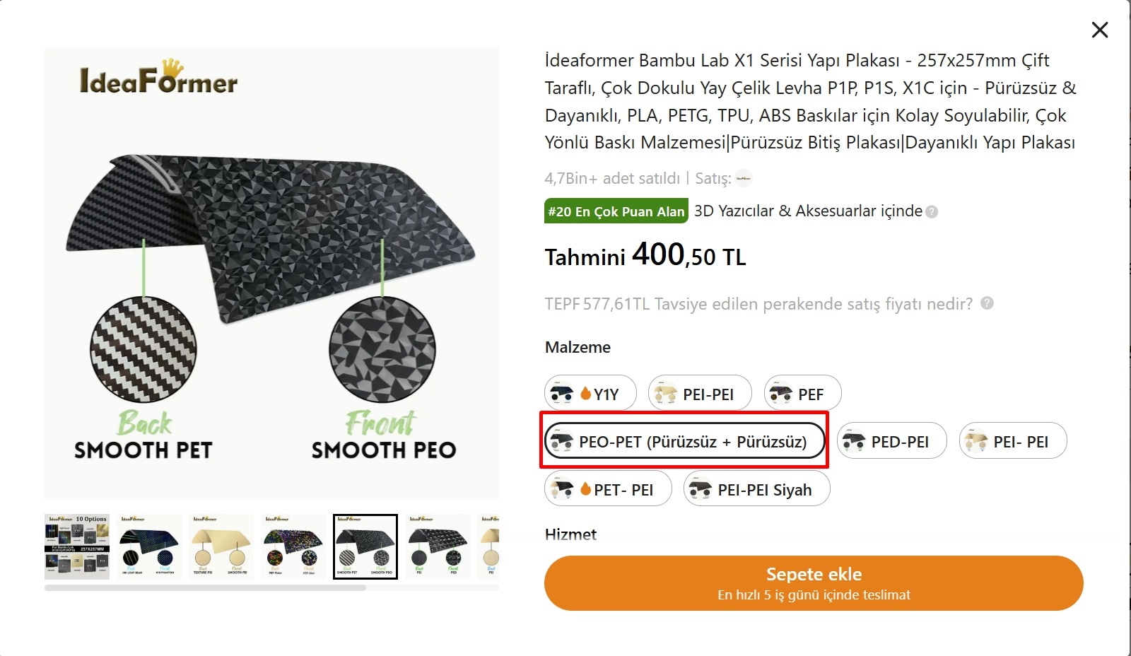Select the PEI/PED black plate thumbnail
The width and height of the screenshot is (1131, 656).
pyautogui.click(x=438, y=546)
